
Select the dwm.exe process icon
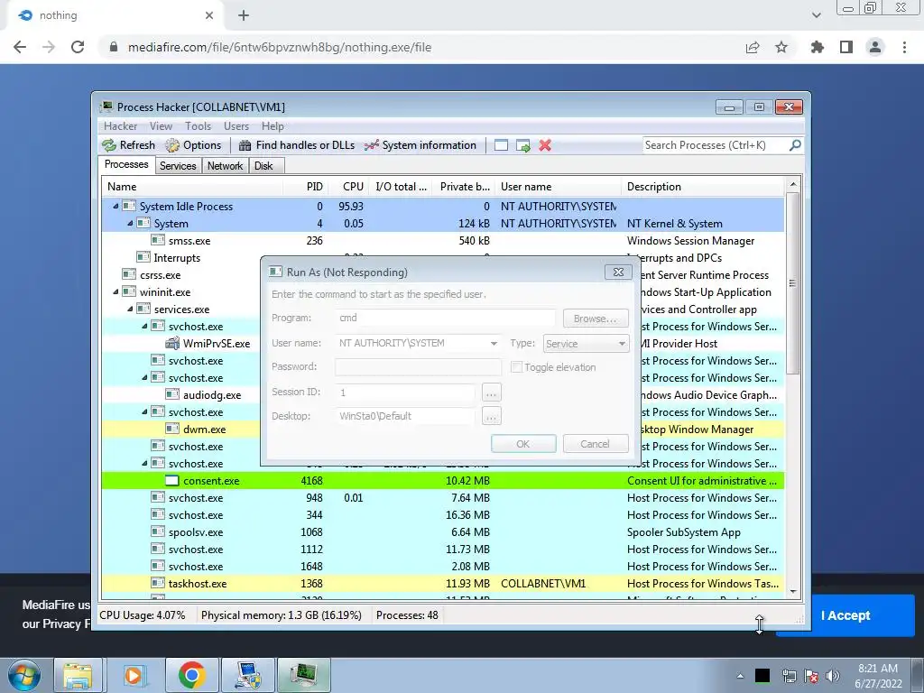pyautogui.click(x=172, y=429)
